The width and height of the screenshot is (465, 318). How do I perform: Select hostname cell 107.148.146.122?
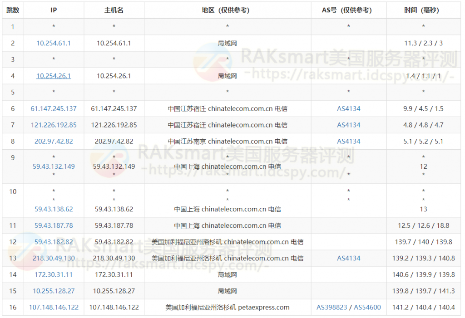click(x=114, y=307)
